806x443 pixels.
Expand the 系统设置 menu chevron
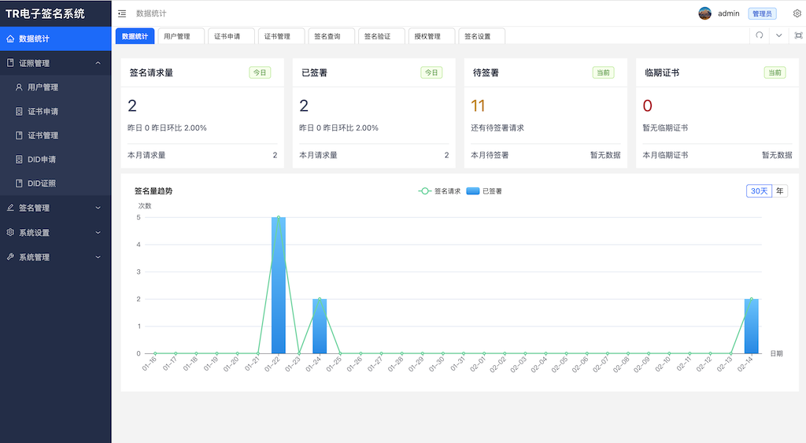click(x=98, y=232)
